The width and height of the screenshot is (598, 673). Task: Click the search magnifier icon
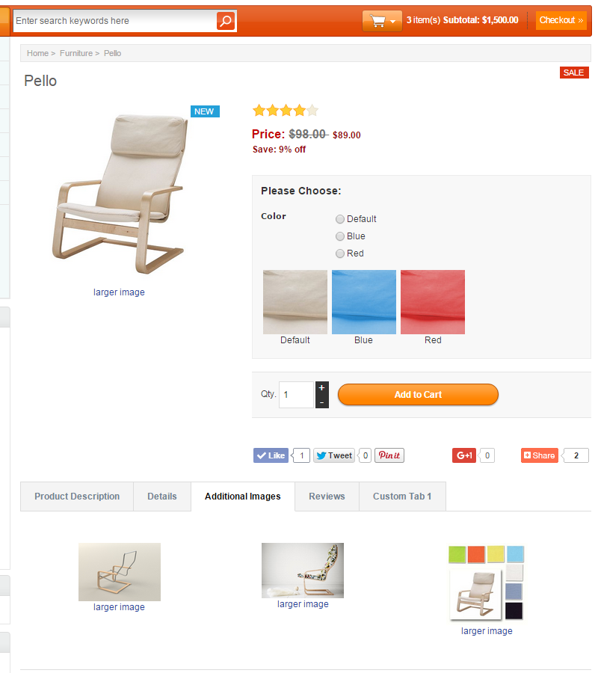[x=226, y=21]
